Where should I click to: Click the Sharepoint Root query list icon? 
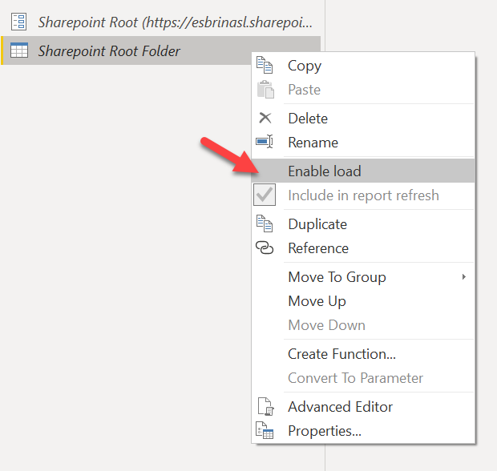(x=20, y=22)
